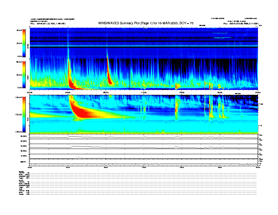Click the -132.50 label on TNR scale

click(18, 115)
